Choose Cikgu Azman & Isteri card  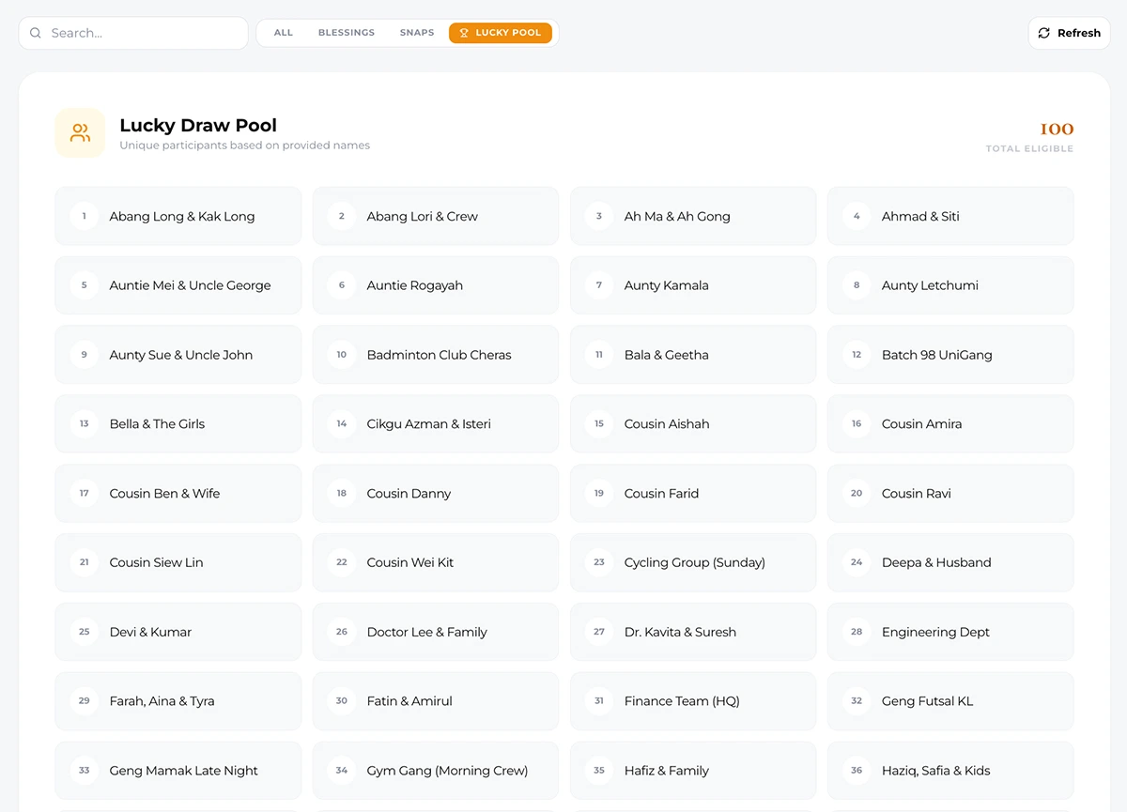coord(435,424)
